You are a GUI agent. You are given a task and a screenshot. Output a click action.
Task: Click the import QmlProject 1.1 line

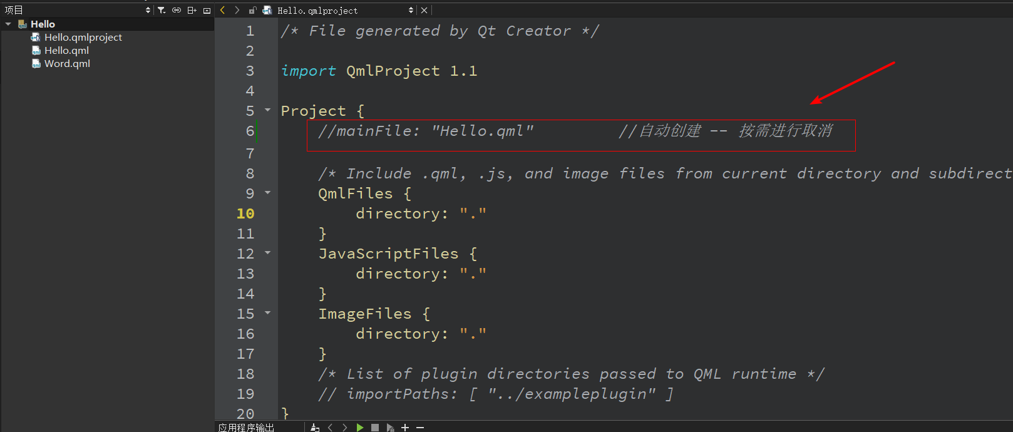click(379, 71)
